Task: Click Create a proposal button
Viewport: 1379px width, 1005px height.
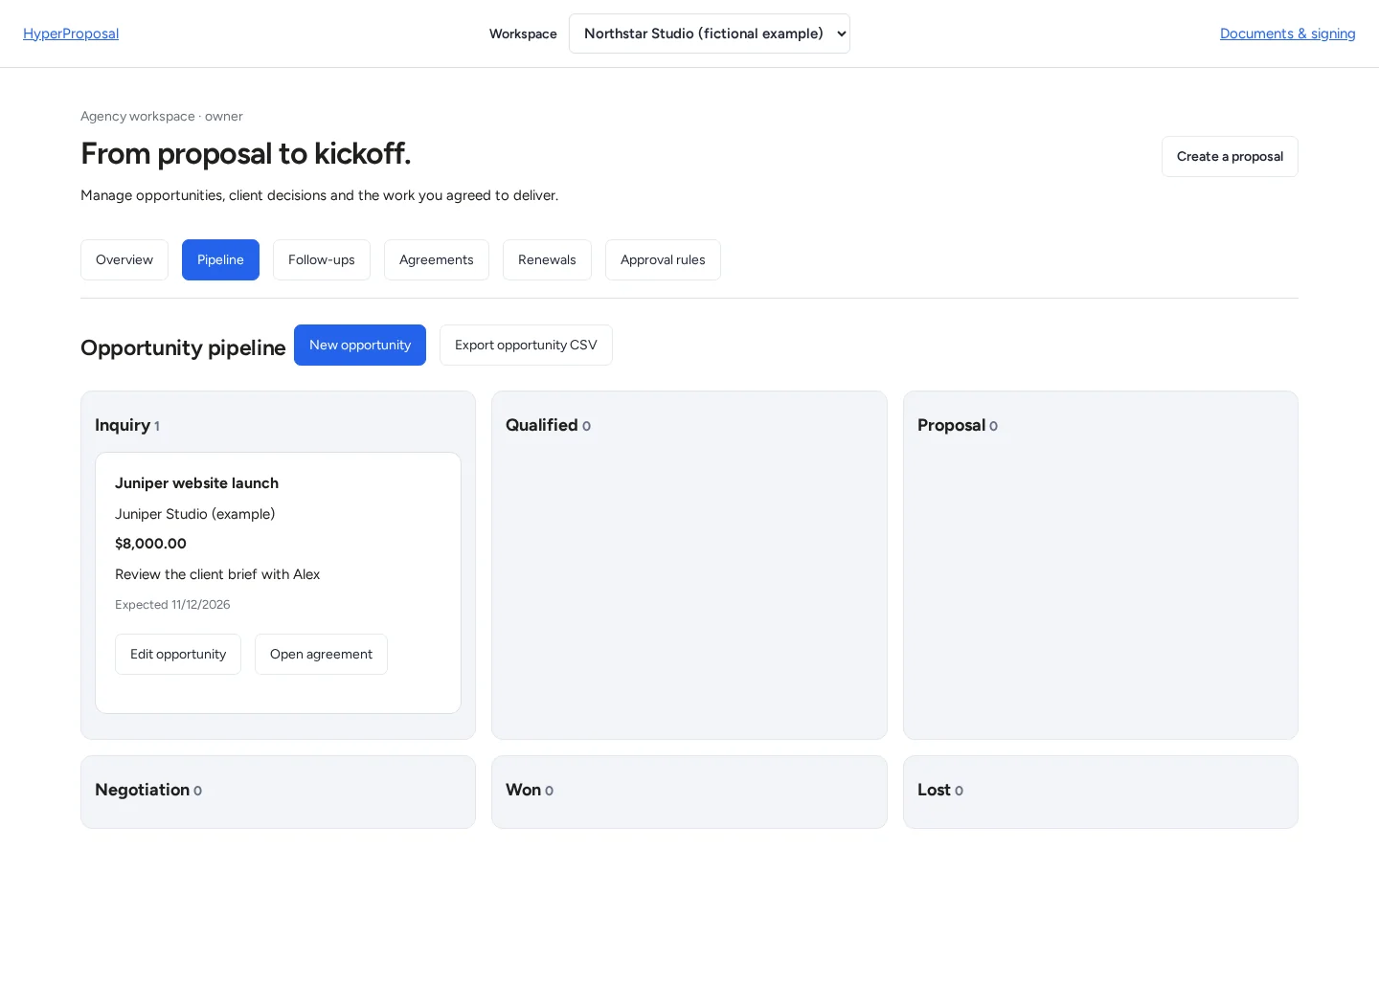Action: [1230, 156]
